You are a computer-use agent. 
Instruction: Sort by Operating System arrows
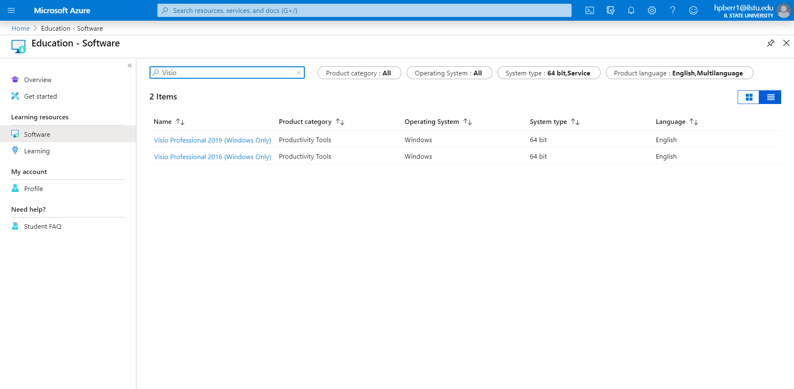(x=468, y=122)
